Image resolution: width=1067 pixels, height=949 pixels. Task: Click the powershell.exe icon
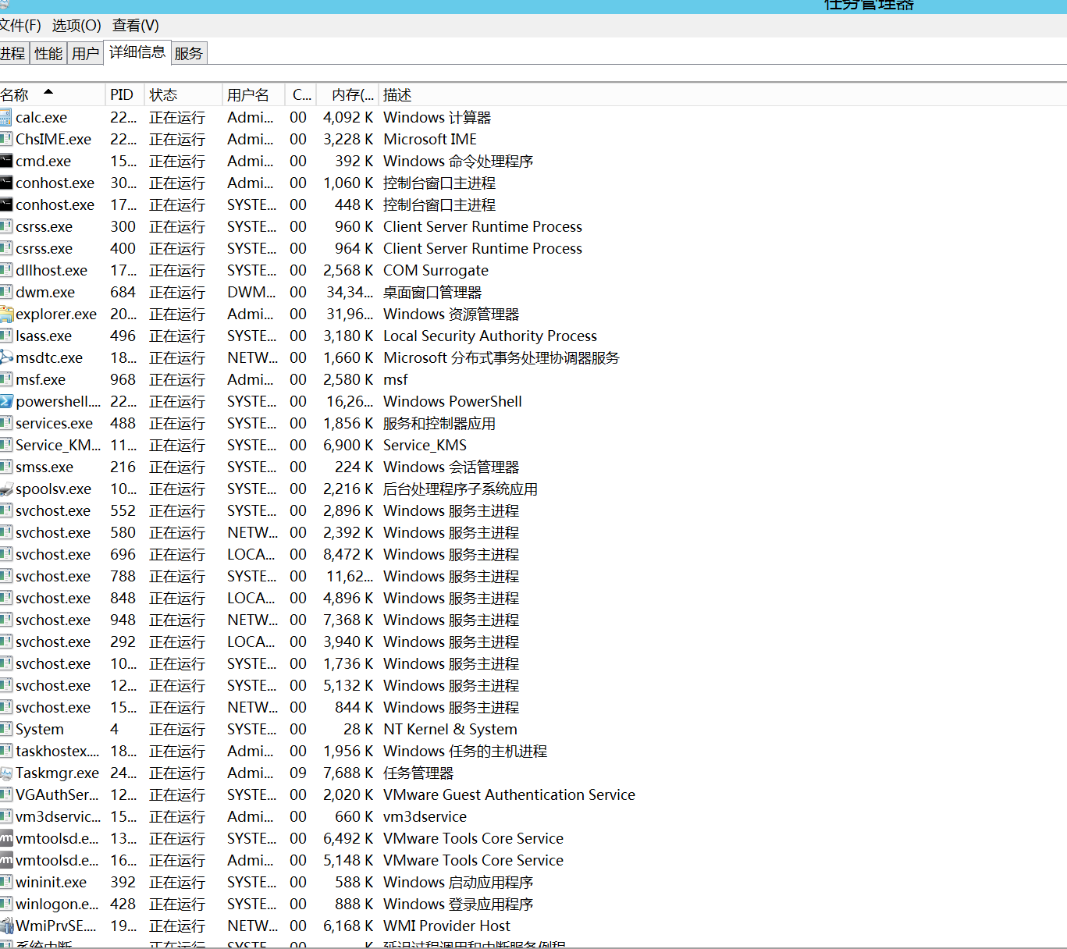(x=6, y=402)
